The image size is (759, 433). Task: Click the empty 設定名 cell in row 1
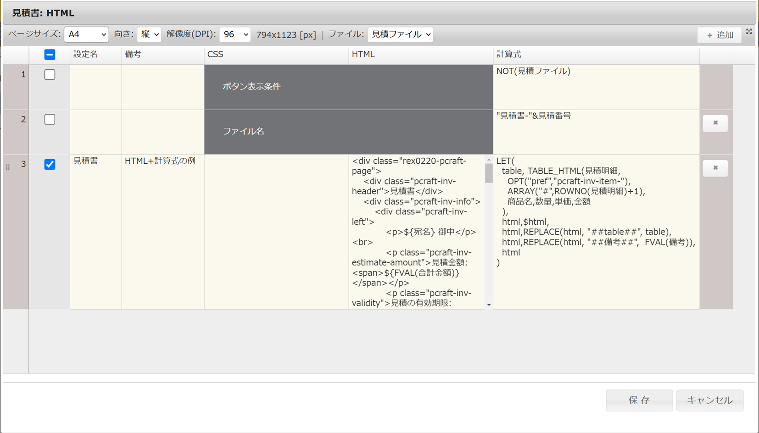tap(95, 87)
